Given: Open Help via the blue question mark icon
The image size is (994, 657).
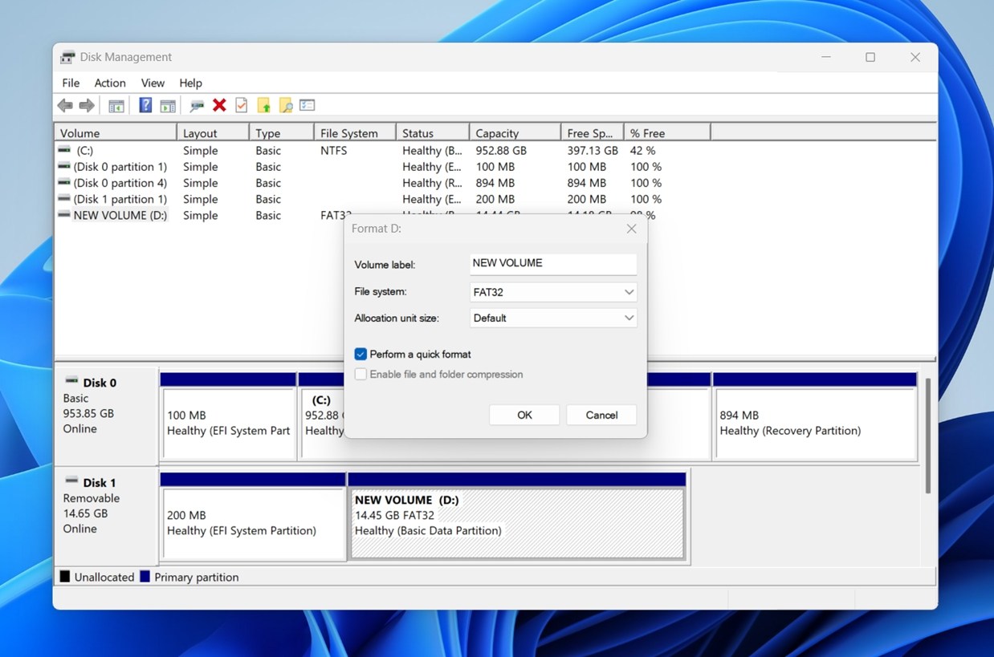Looking at the screenshot, I should point(145,105).
